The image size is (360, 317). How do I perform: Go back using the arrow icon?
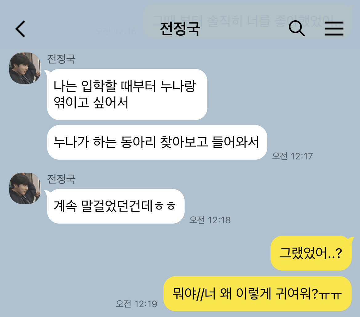pyautogui.click(x=20, y=29)
